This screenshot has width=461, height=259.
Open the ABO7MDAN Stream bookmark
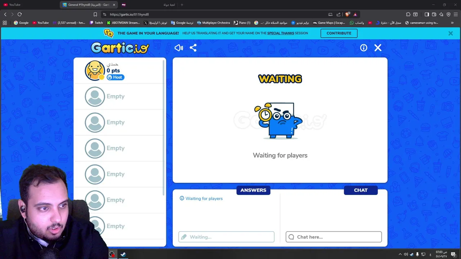tap(124, 23)
